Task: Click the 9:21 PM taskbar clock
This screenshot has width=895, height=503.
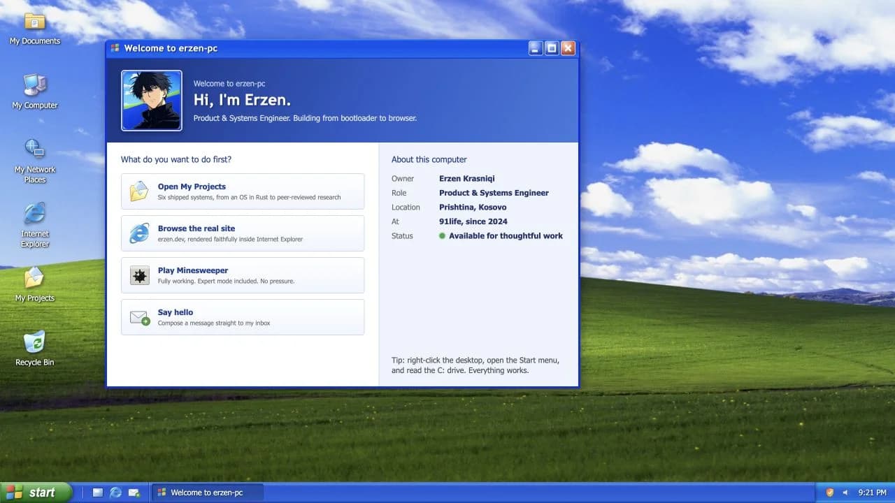Action: (x=872, y=493)
